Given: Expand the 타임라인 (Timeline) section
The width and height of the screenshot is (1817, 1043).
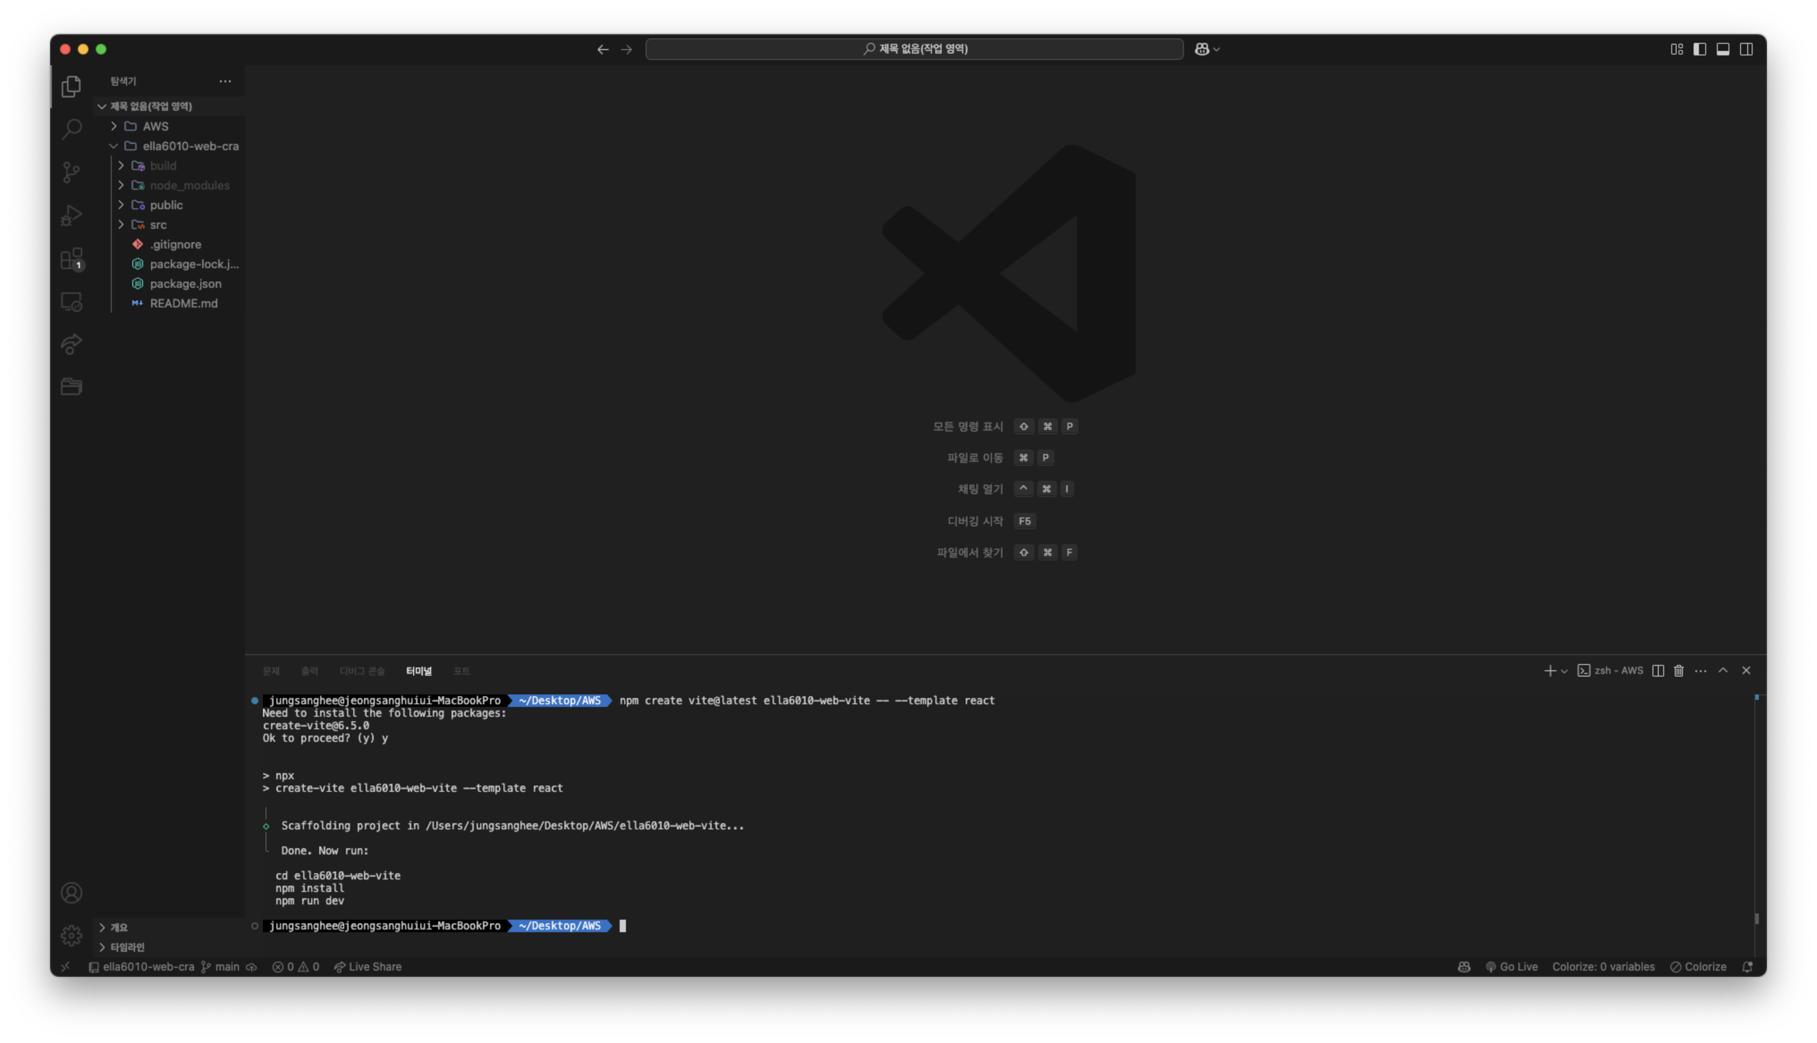Looking at the screenshot, I should (169, 947).
